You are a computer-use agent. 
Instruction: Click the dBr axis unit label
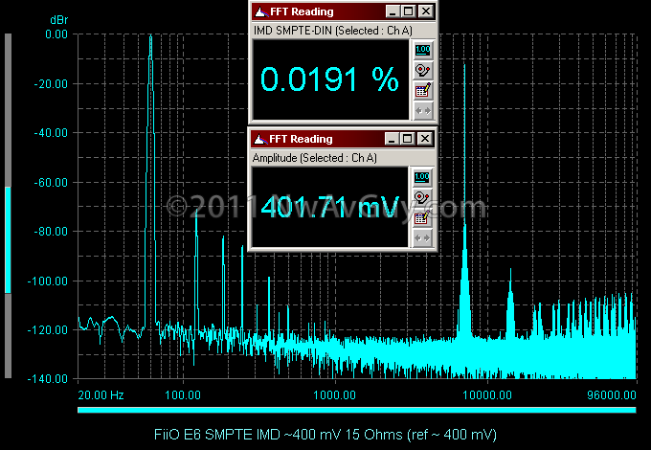point(58,20)
